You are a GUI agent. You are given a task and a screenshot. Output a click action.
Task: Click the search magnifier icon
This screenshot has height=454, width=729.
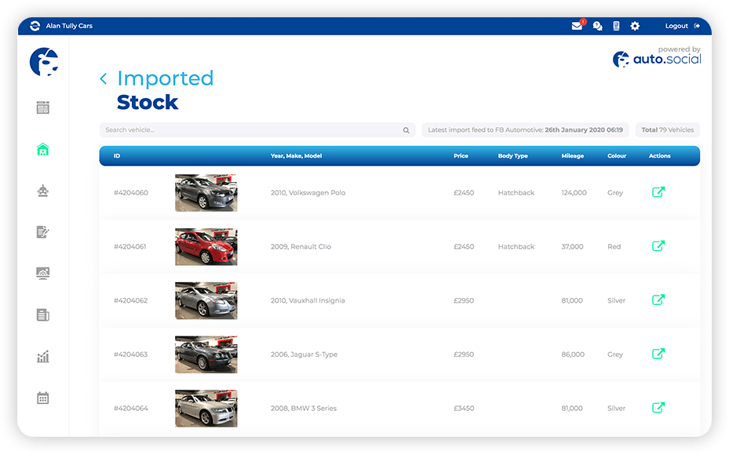click(x=406, y=131)
